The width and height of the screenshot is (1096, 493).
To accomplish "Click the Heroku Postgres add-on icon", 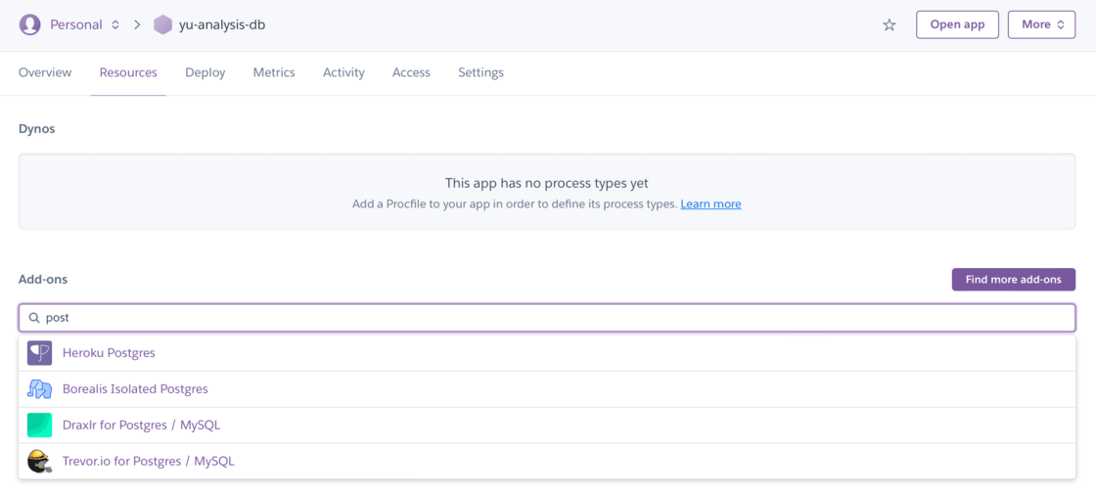I will [39, 352].
